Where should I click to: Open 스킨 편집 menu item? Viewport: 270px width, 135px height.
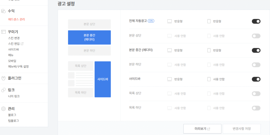coord(14,44)
